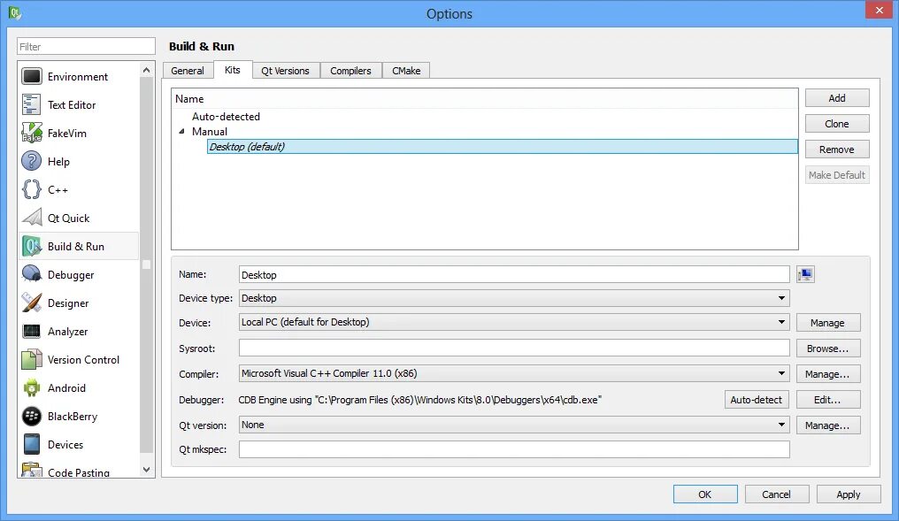
Task: Select the Build & Run category
Action: coord(79,247)
